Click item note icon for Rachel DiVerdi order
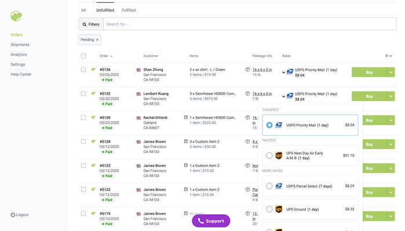 pos(186,117)
